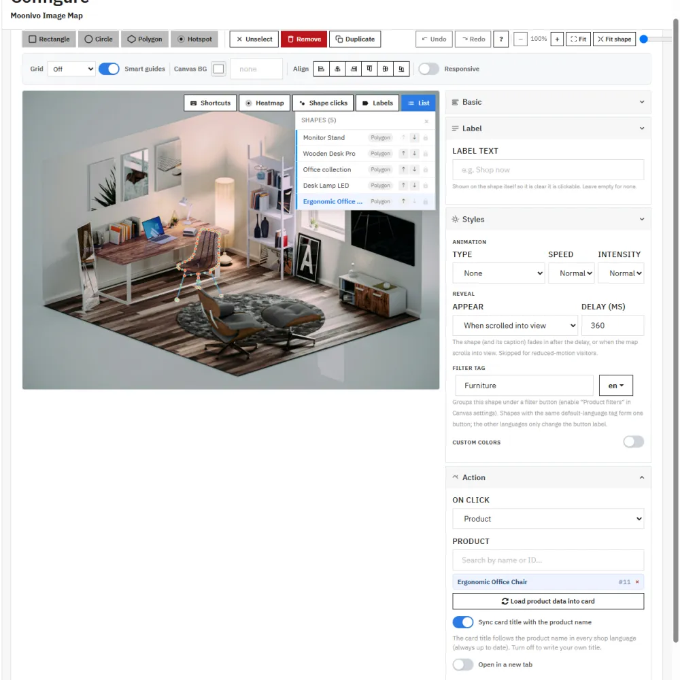Move Office collection down
This screenshot has width=680, height=680.
pos(414,169)
